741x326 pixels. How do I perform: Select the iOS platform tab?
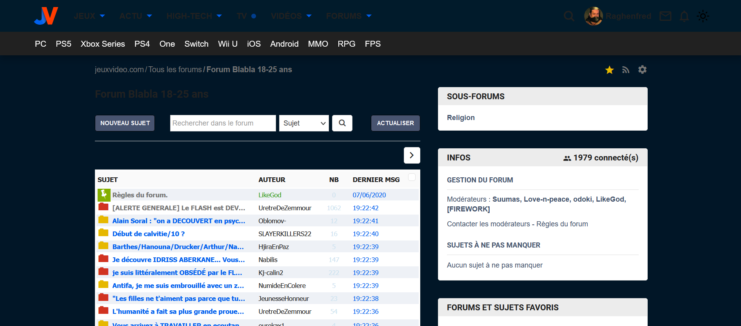(254, 44)
